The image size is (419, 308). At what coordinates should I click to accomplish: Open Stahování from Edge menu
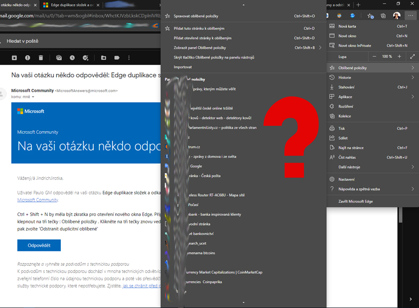(373, 87)
